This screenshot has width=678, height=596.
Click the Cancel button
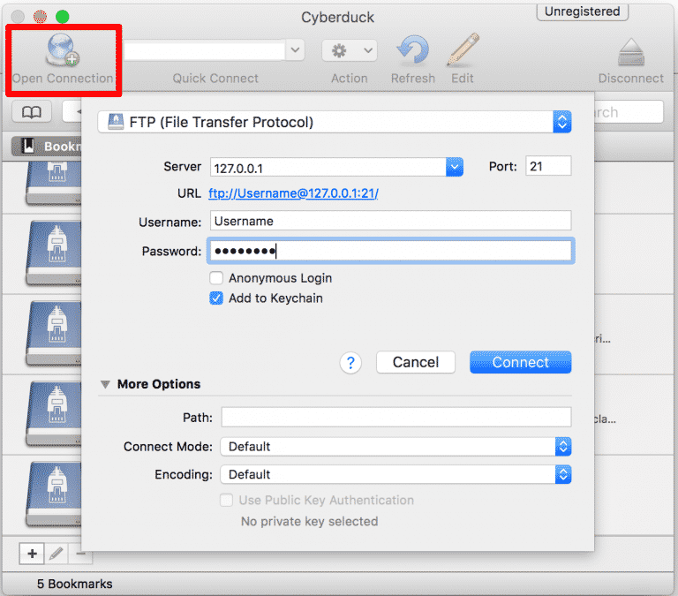416,362
